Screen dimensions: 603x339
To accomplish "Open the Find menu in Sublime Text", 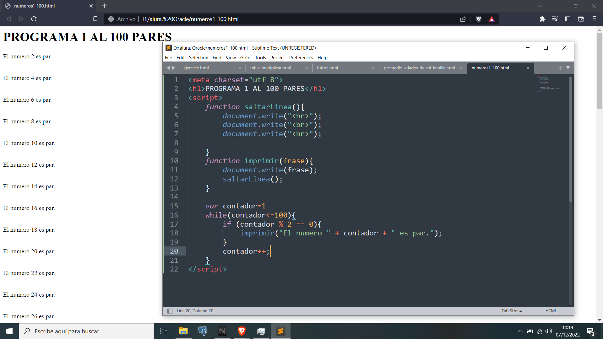I will [x=217, y=58].
